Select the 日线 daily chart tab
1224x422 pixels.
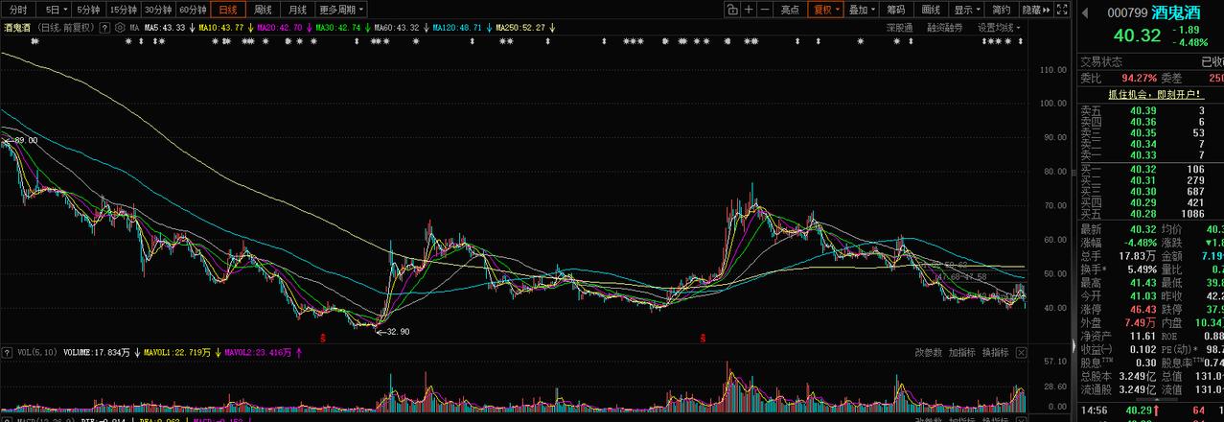[227, 10]
